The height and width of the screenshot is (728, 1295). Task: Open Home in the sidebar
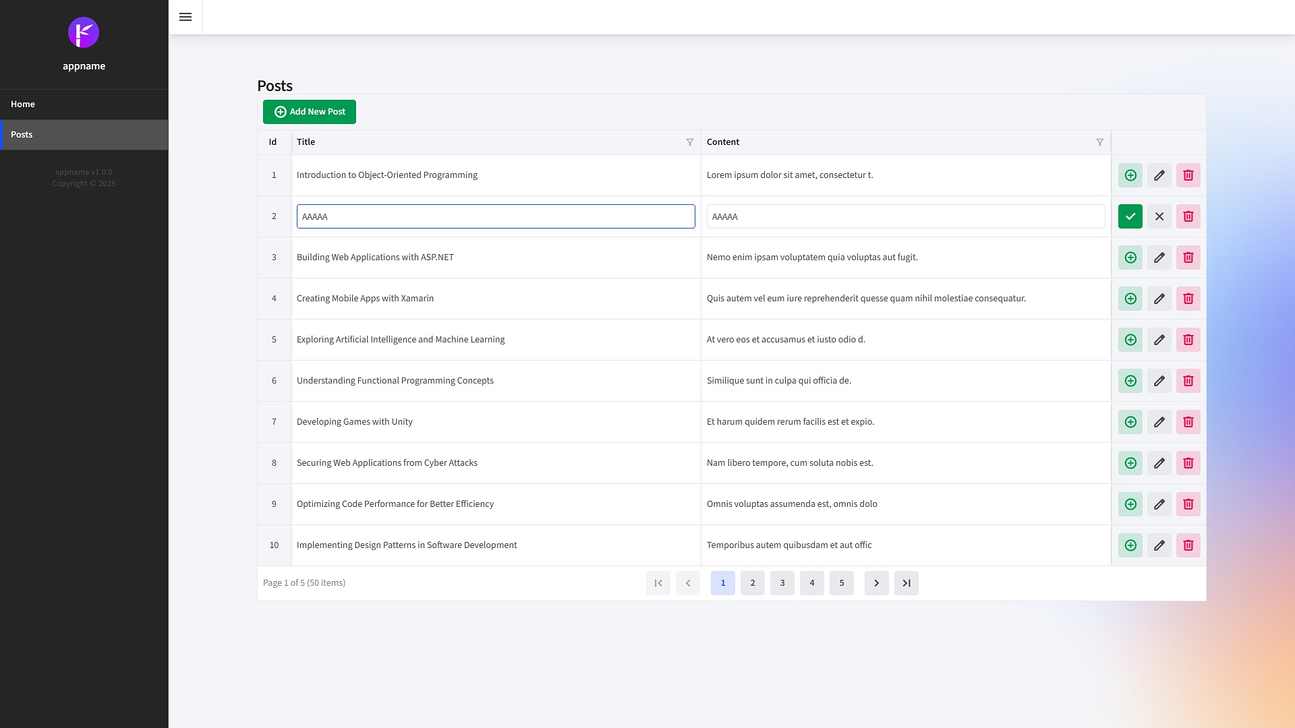tap(84, 104)
